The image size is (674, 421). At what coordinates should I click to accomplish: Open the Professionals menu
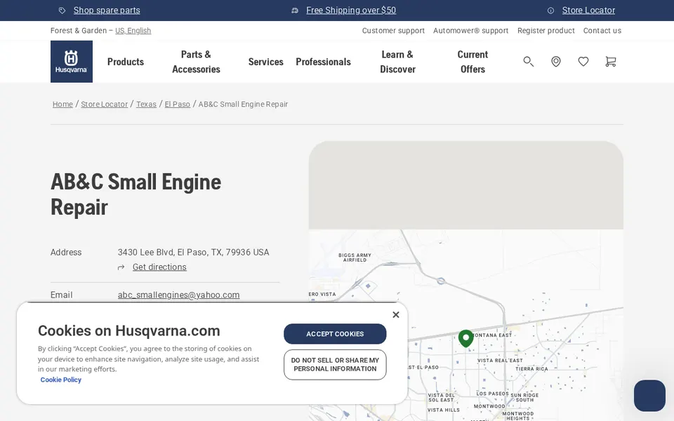(x=323, y=62)
